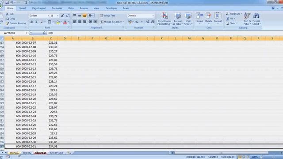
Task: Click the AutoSum button
Action: pyautogui.click(x=234, y=14)
